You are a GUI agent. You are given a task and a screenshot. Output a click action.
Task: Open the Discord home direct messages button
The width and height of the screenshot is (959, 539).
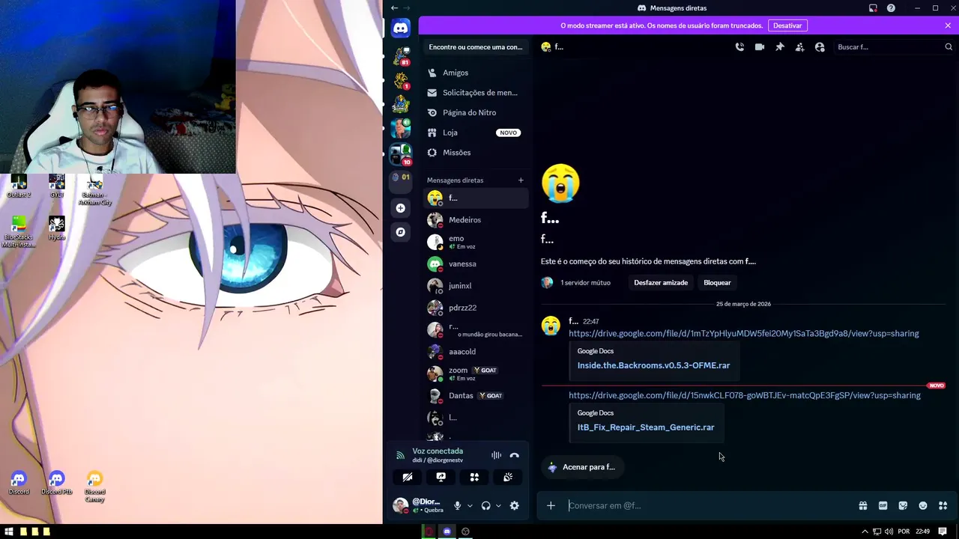coord(401,28)
